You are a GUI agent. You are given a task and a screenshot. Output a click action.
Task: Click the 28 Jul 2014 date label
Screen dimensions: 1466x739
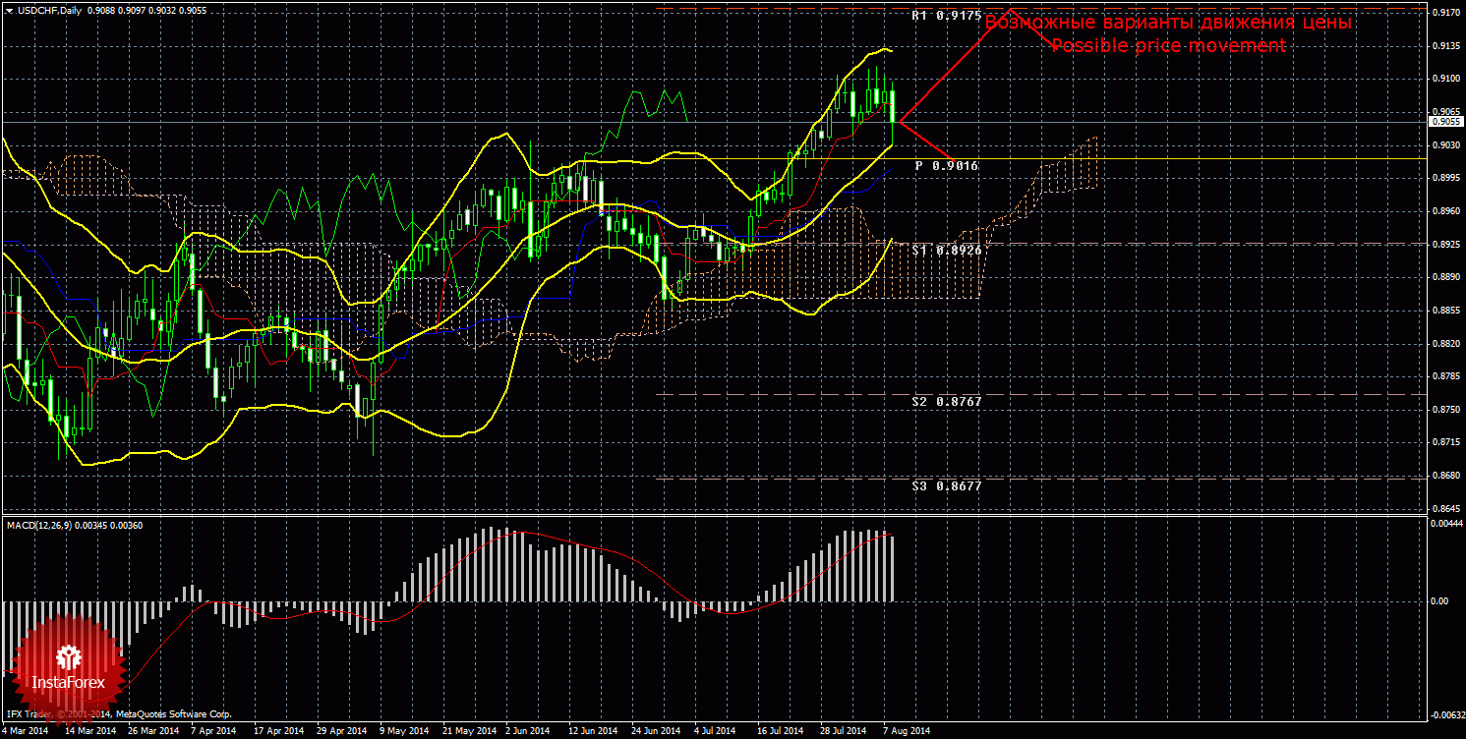(844, 731)
